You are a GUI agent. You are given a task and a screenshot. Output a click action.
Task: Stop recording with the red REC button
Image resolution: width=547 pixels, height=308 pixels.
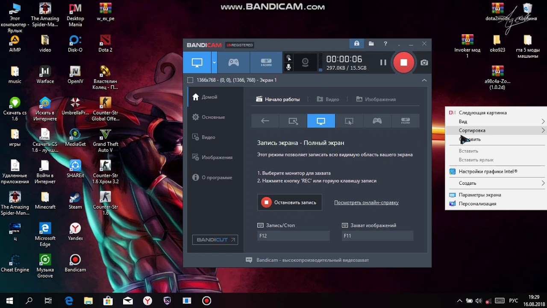tap(404, 62)
